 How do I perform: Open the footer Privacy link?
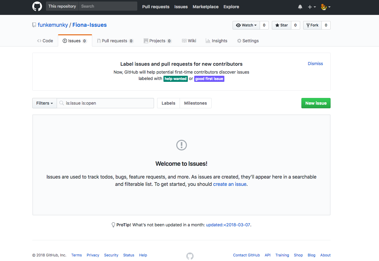pos(93,255)
